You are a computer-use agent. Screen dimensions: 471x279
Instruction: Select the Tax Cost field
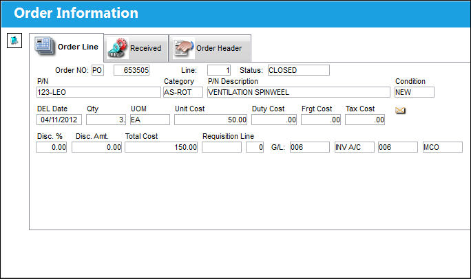click(365, 120)
